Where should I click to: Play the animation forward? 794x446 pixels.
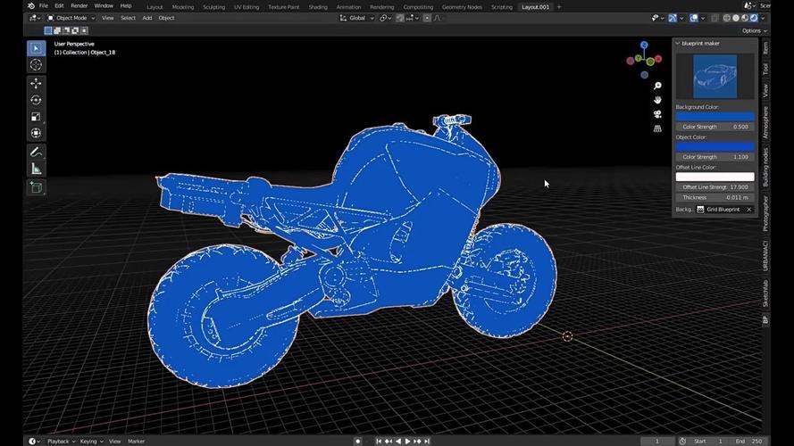tap(407, 442)
